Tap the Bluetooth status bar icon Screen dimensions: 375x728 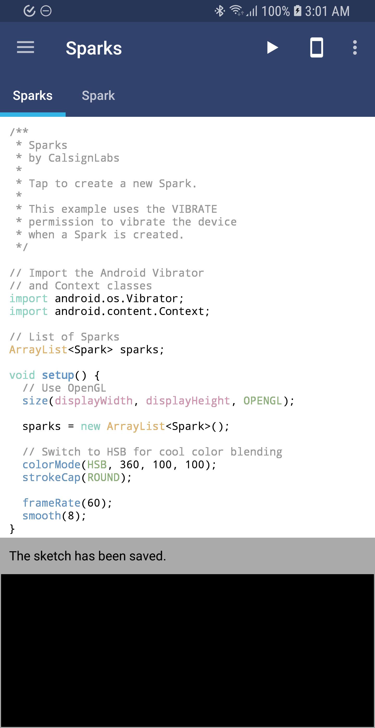click(x=220, y=11)
